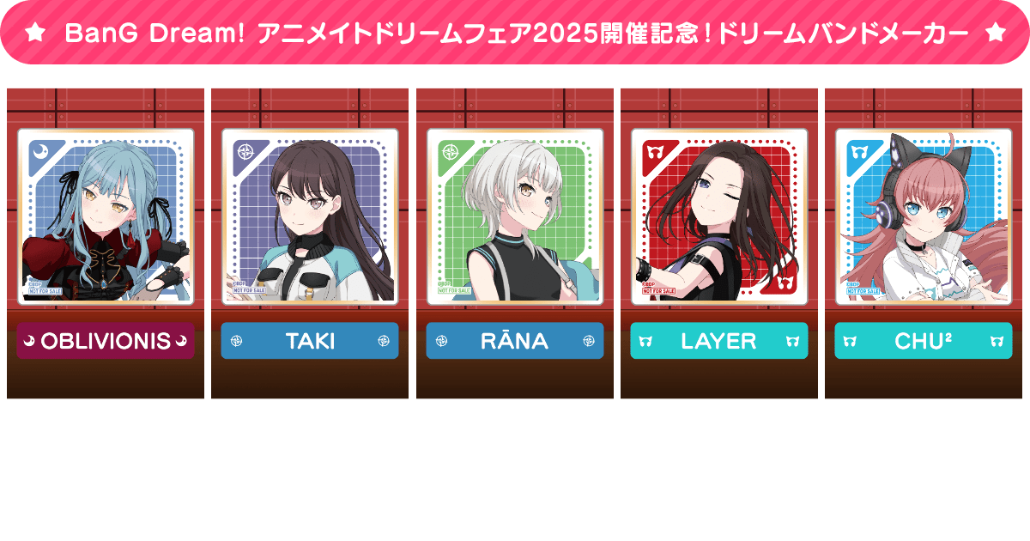Image resolution: width=1030 pixels, height=541 pixels.
Task: Open the Oblivionis character card image
Action: coord(106,217)
